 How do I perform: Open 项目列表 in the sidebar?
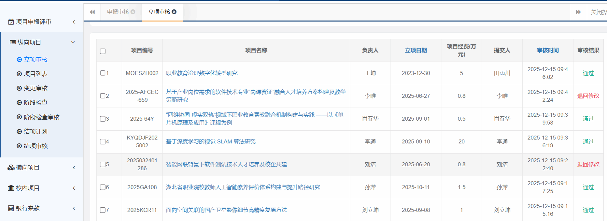(x=35, y=74)
